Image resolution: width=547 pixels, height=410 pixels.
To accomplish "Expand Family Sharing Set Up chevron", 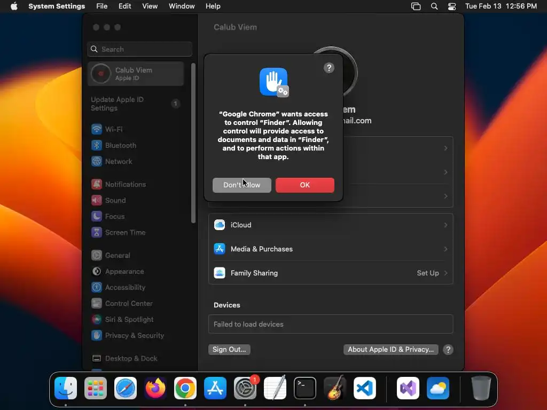I will 446,273.
